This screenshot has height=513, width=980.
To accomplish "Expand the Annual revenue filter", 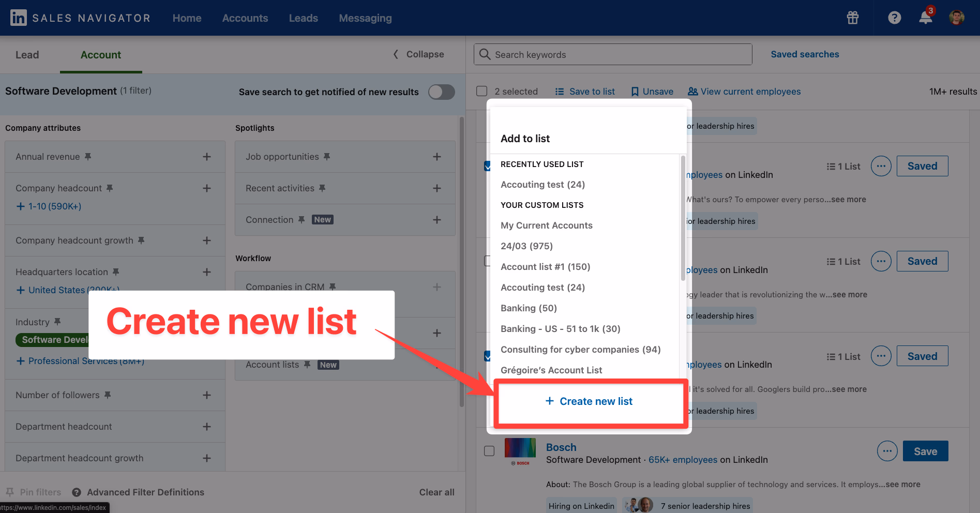I will [x=207, y=157].
